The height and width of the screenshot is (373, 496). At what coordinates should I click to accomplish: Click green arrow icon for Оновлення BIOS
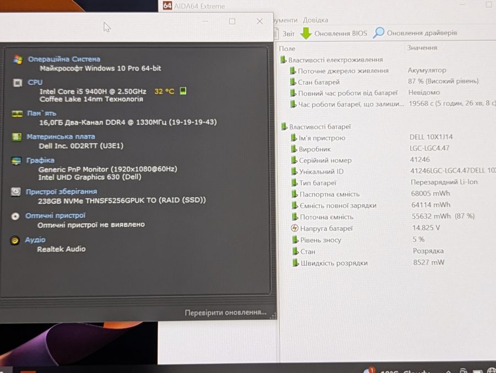click(x=305, y=33)
